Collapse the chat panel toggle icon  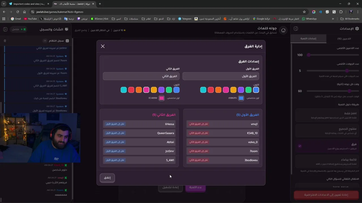tap(5, 29)
